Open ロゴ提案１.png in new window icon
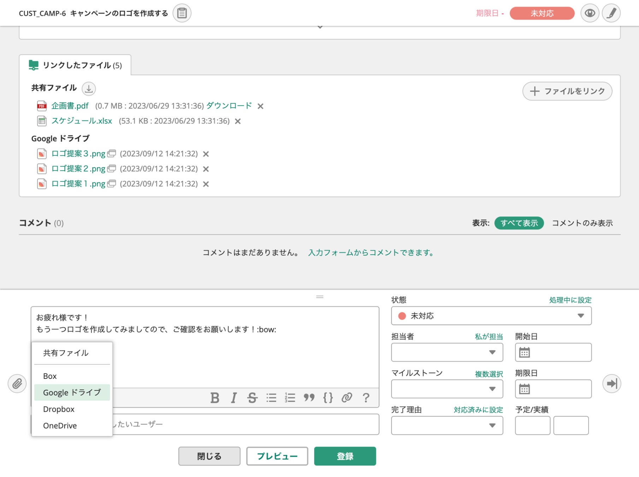The height and width of the screenshot is (477, 639). (x=112, y=184)
